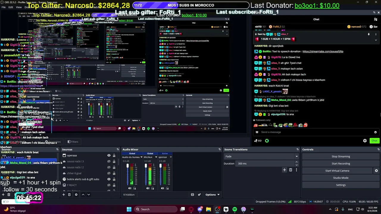Open chat settings gear icon

(365, 141)
